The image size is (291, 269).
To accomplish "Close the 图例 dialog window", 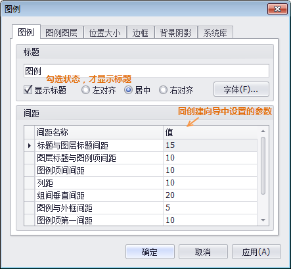I will [x=277, y=9].
